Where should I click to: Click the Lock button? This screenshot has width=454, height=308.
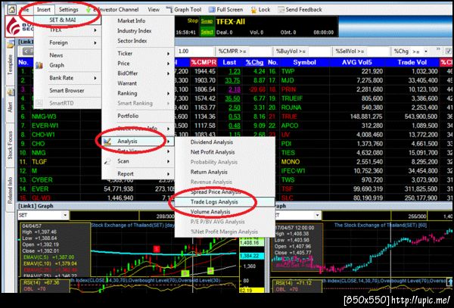click(260, 10)
